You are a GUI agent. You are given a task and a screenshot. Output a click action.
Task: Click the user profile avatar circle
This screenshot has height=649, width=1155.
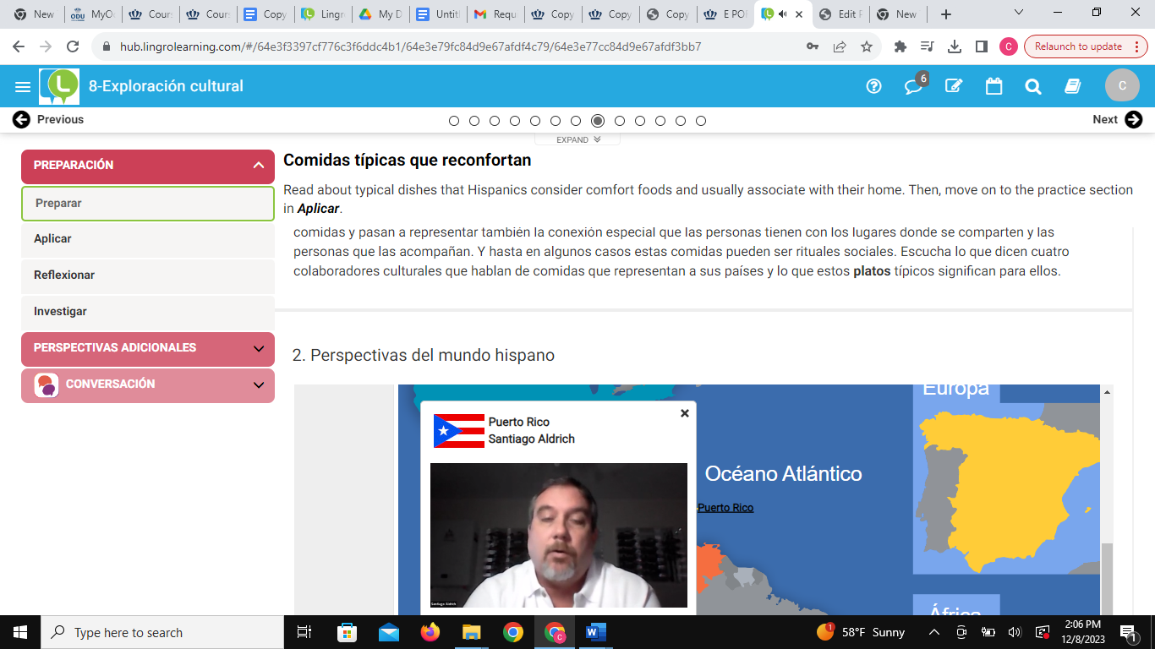pos(1122,86)
